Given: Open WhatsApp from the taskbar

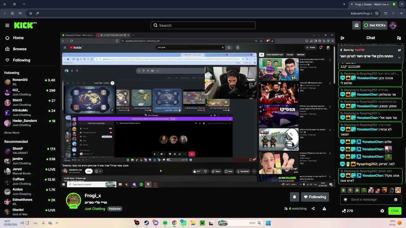Looking at the screenshot, I should coord(183,223).
